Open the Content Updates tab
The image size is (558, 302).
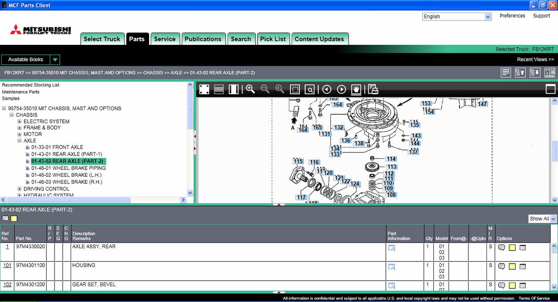click(320, 39)
